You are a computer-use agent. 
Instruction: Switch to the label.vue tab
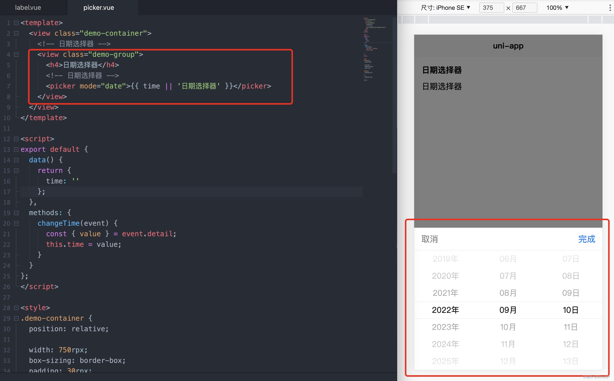pyautogui.click(x=28, y=8)
